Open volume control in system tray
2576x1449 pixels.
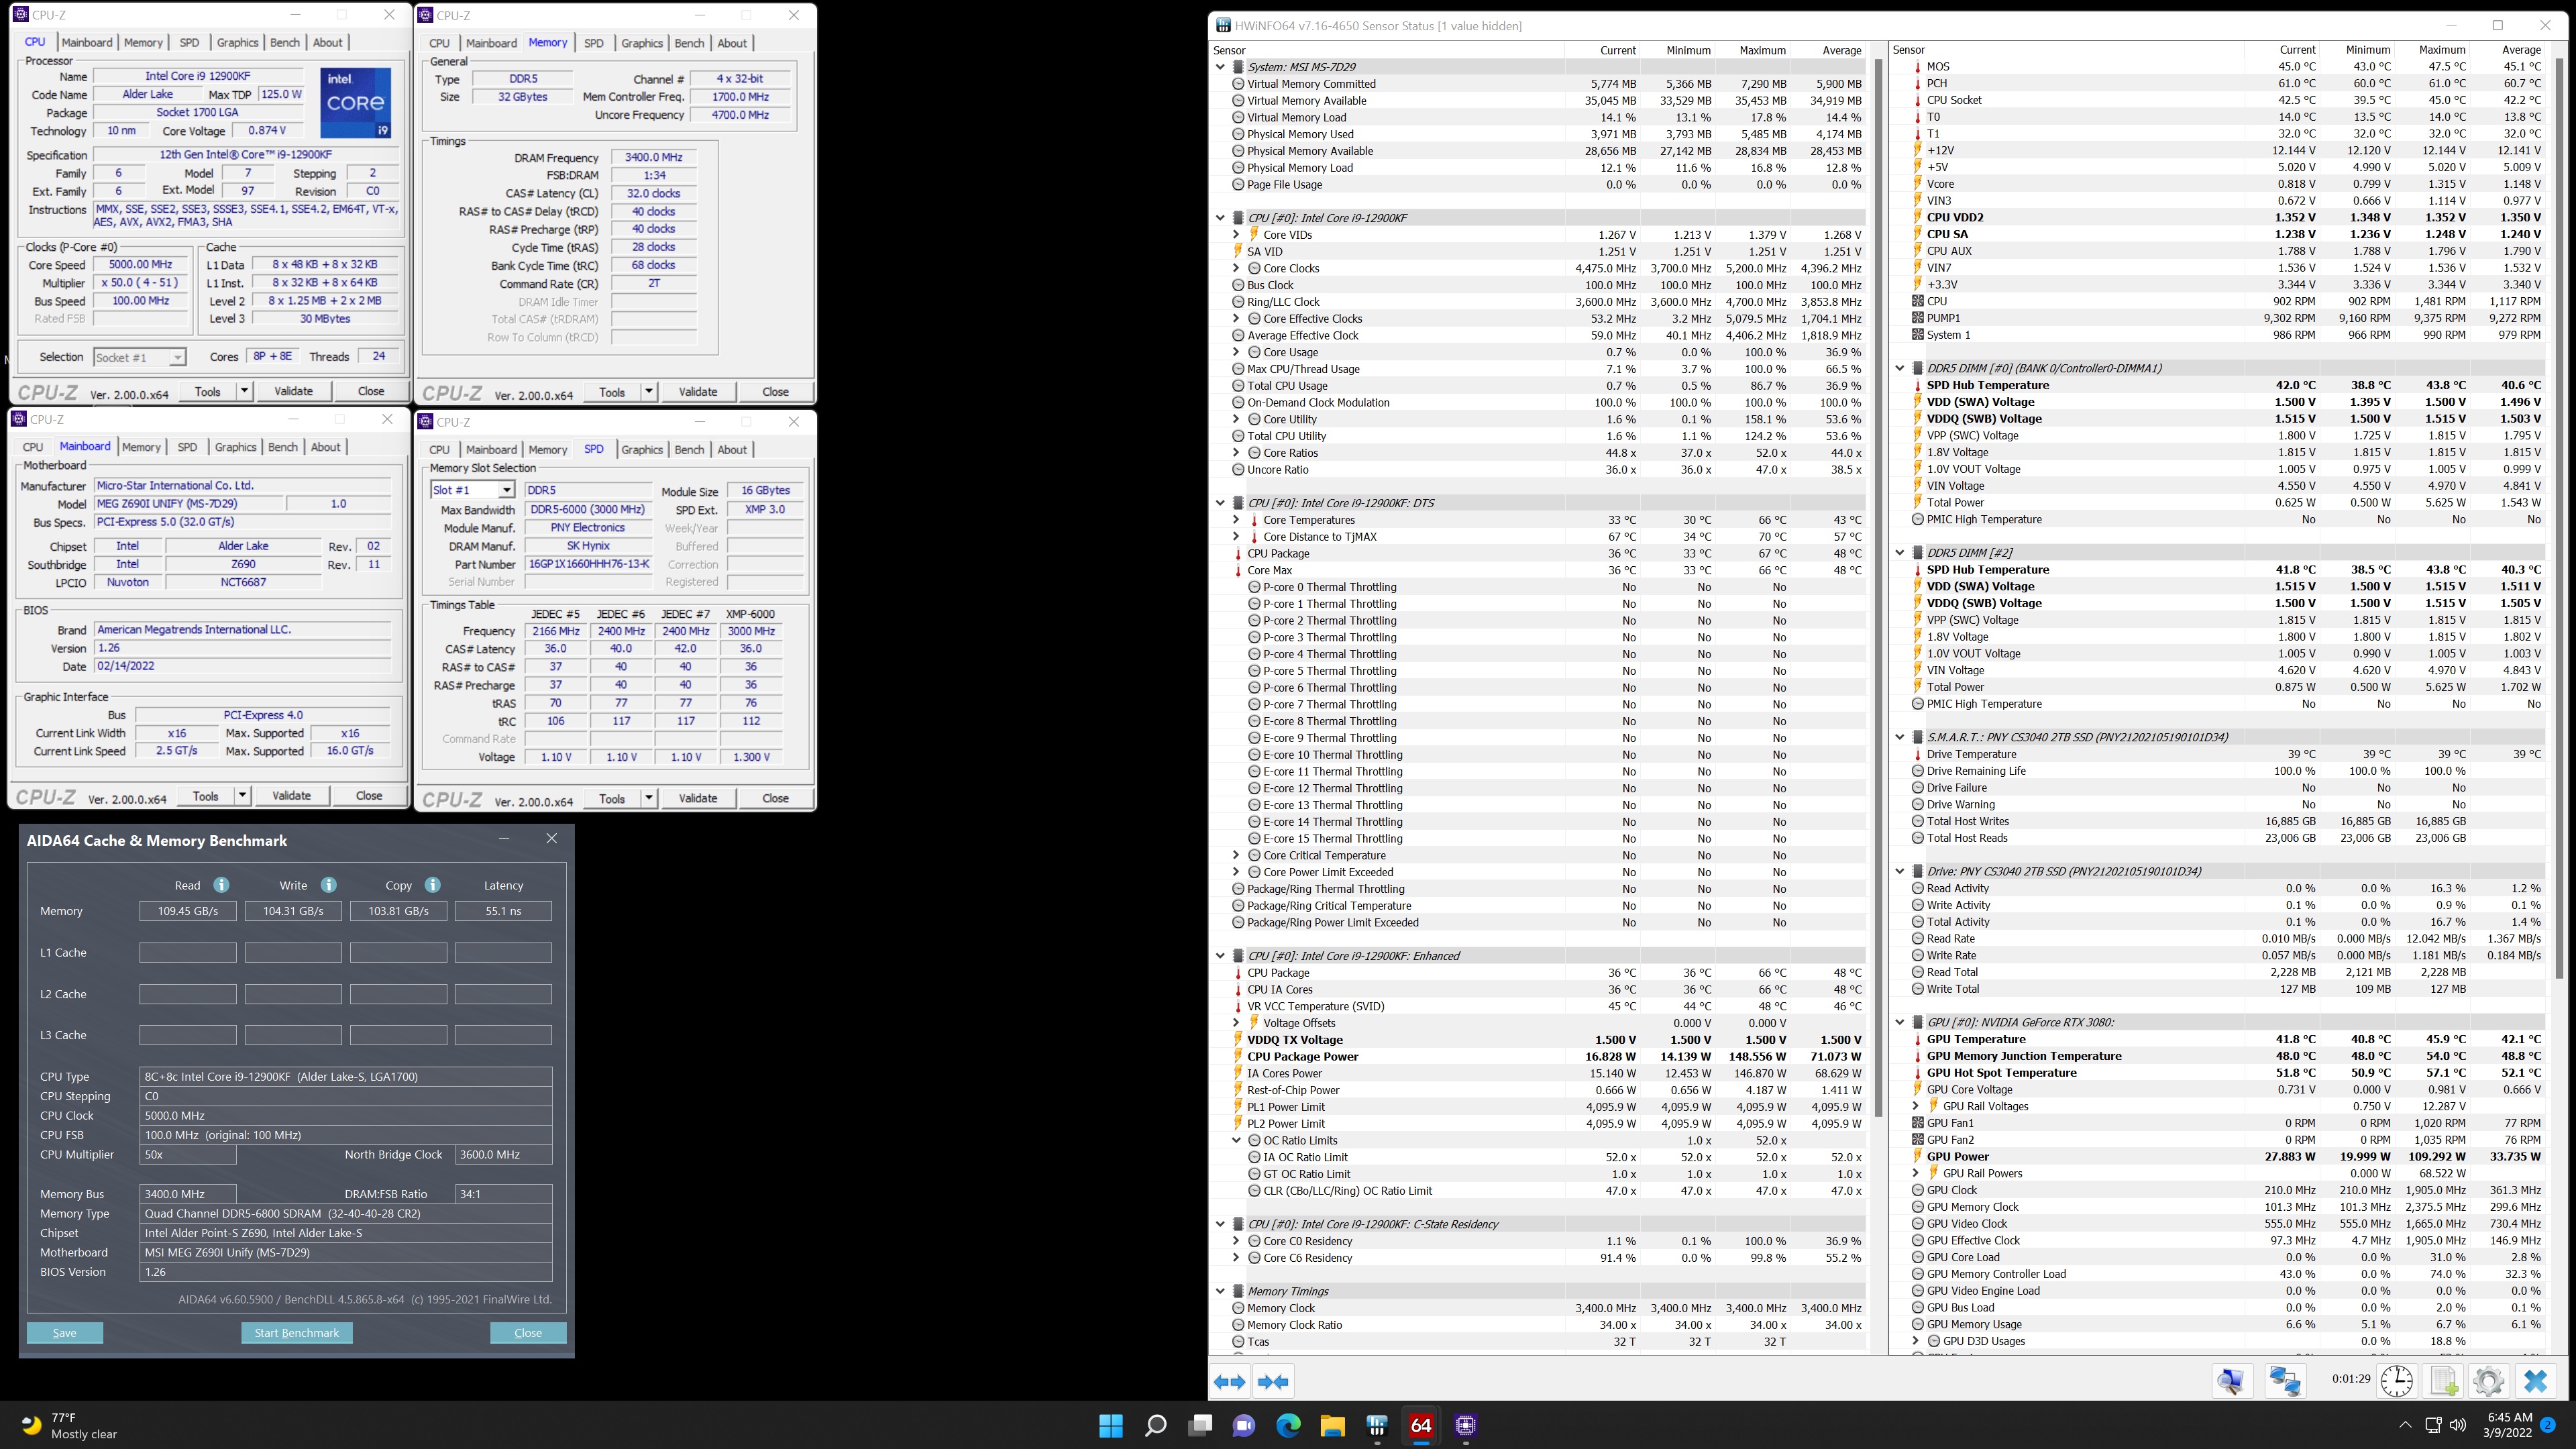(x=2459, y=1425)
